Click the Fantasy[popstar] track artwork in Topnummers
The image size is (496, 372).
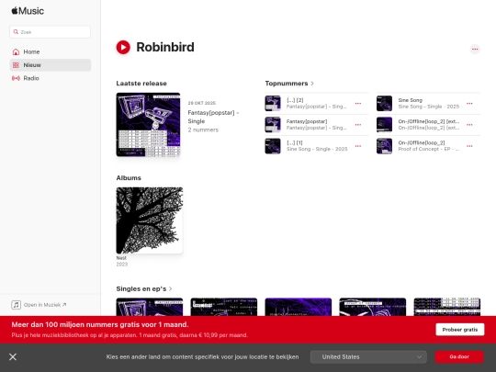(x=273, y=125)
